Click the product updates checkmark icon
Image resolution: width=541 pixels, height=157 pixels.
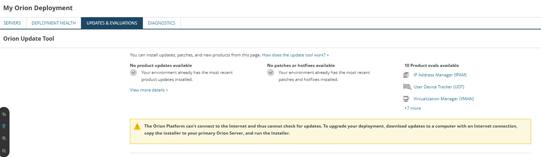(x=133, y=73)
